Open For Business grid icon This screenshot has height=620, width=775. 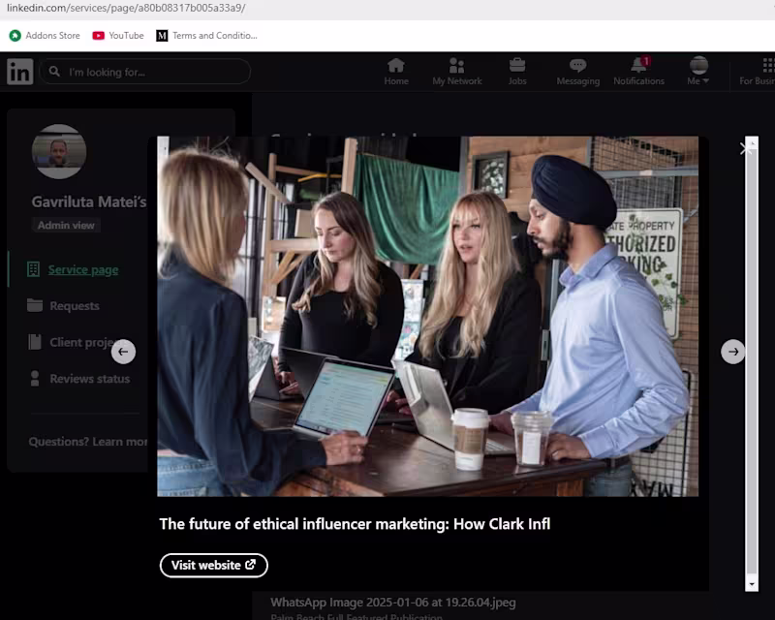coord(767,65)
